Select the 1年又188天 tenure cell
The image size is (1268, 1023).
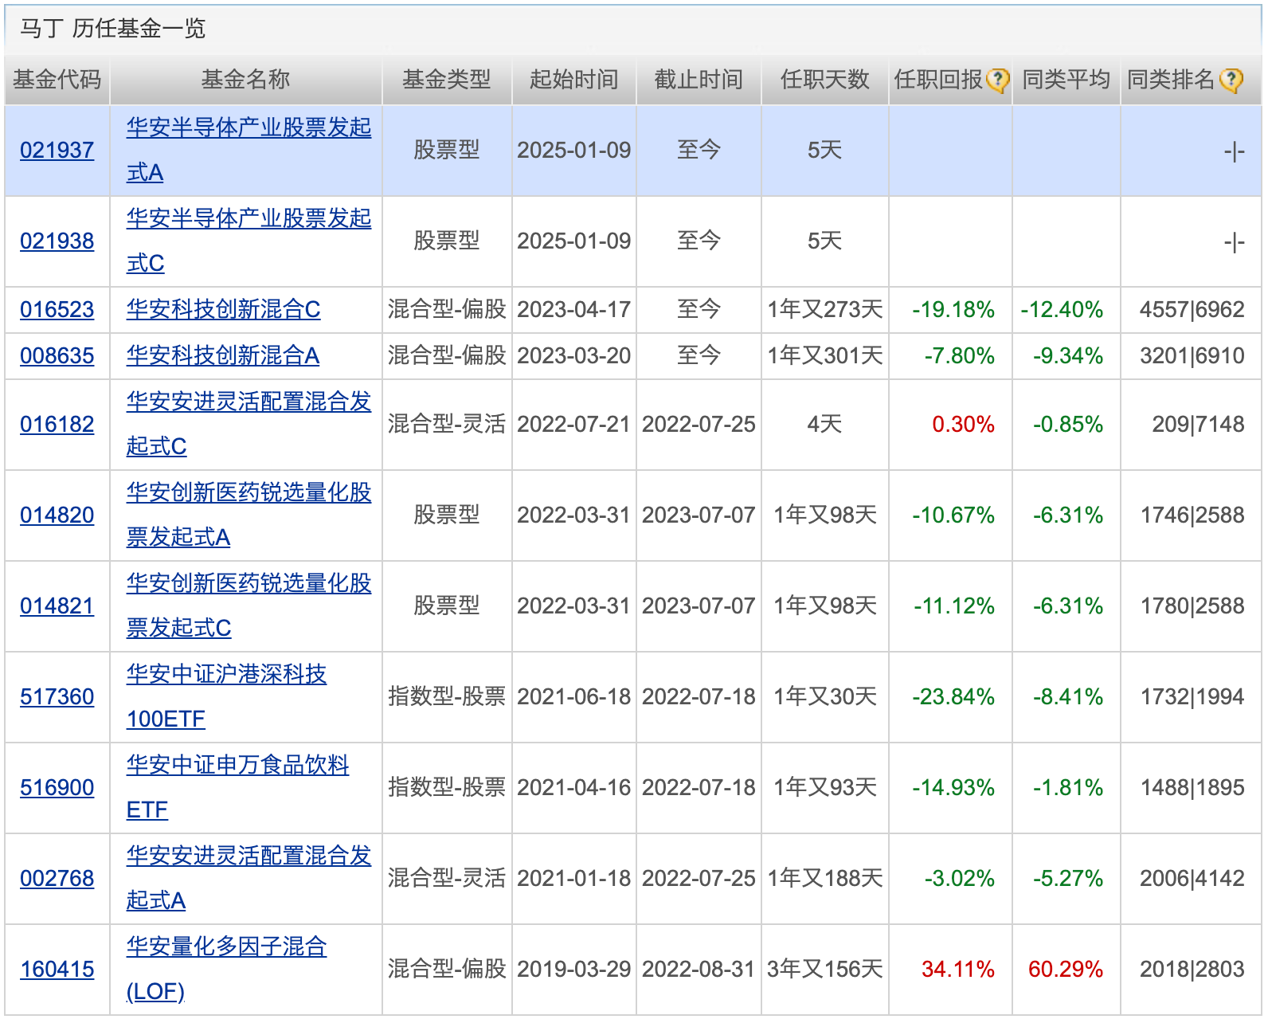pos(824,879)
